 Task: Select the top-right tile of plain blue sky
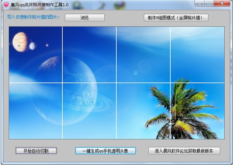197,55
